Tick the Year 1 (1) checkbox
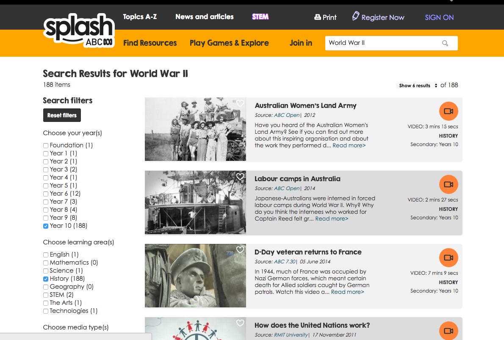504x340 pixels. point(46,154)
